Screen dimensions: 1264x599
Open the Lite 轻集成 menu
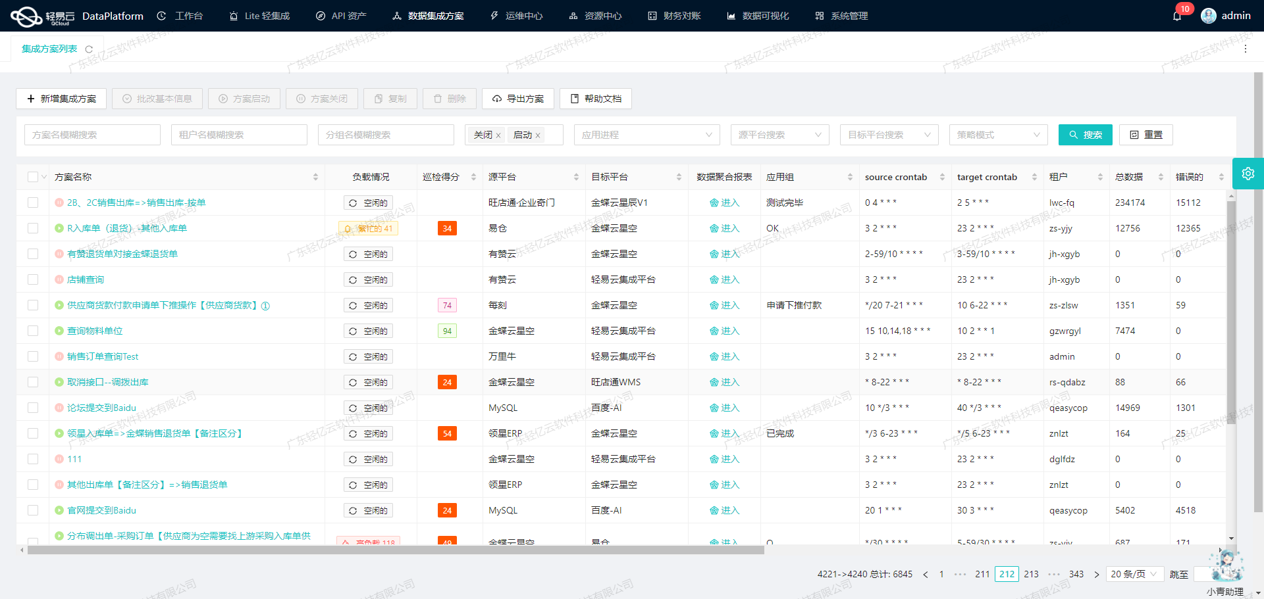click(259, 16)
